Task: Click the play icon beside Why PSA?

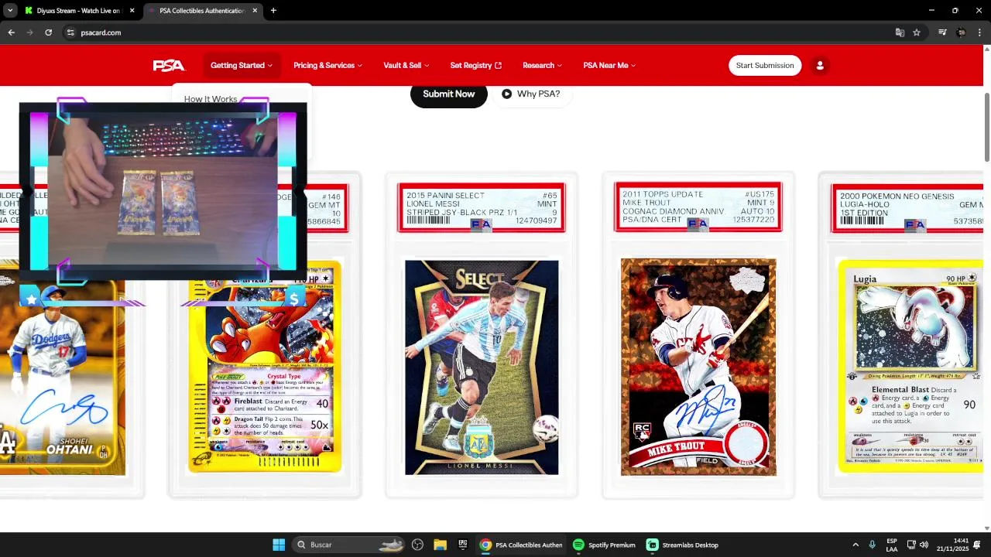Action: coord(506,94)
